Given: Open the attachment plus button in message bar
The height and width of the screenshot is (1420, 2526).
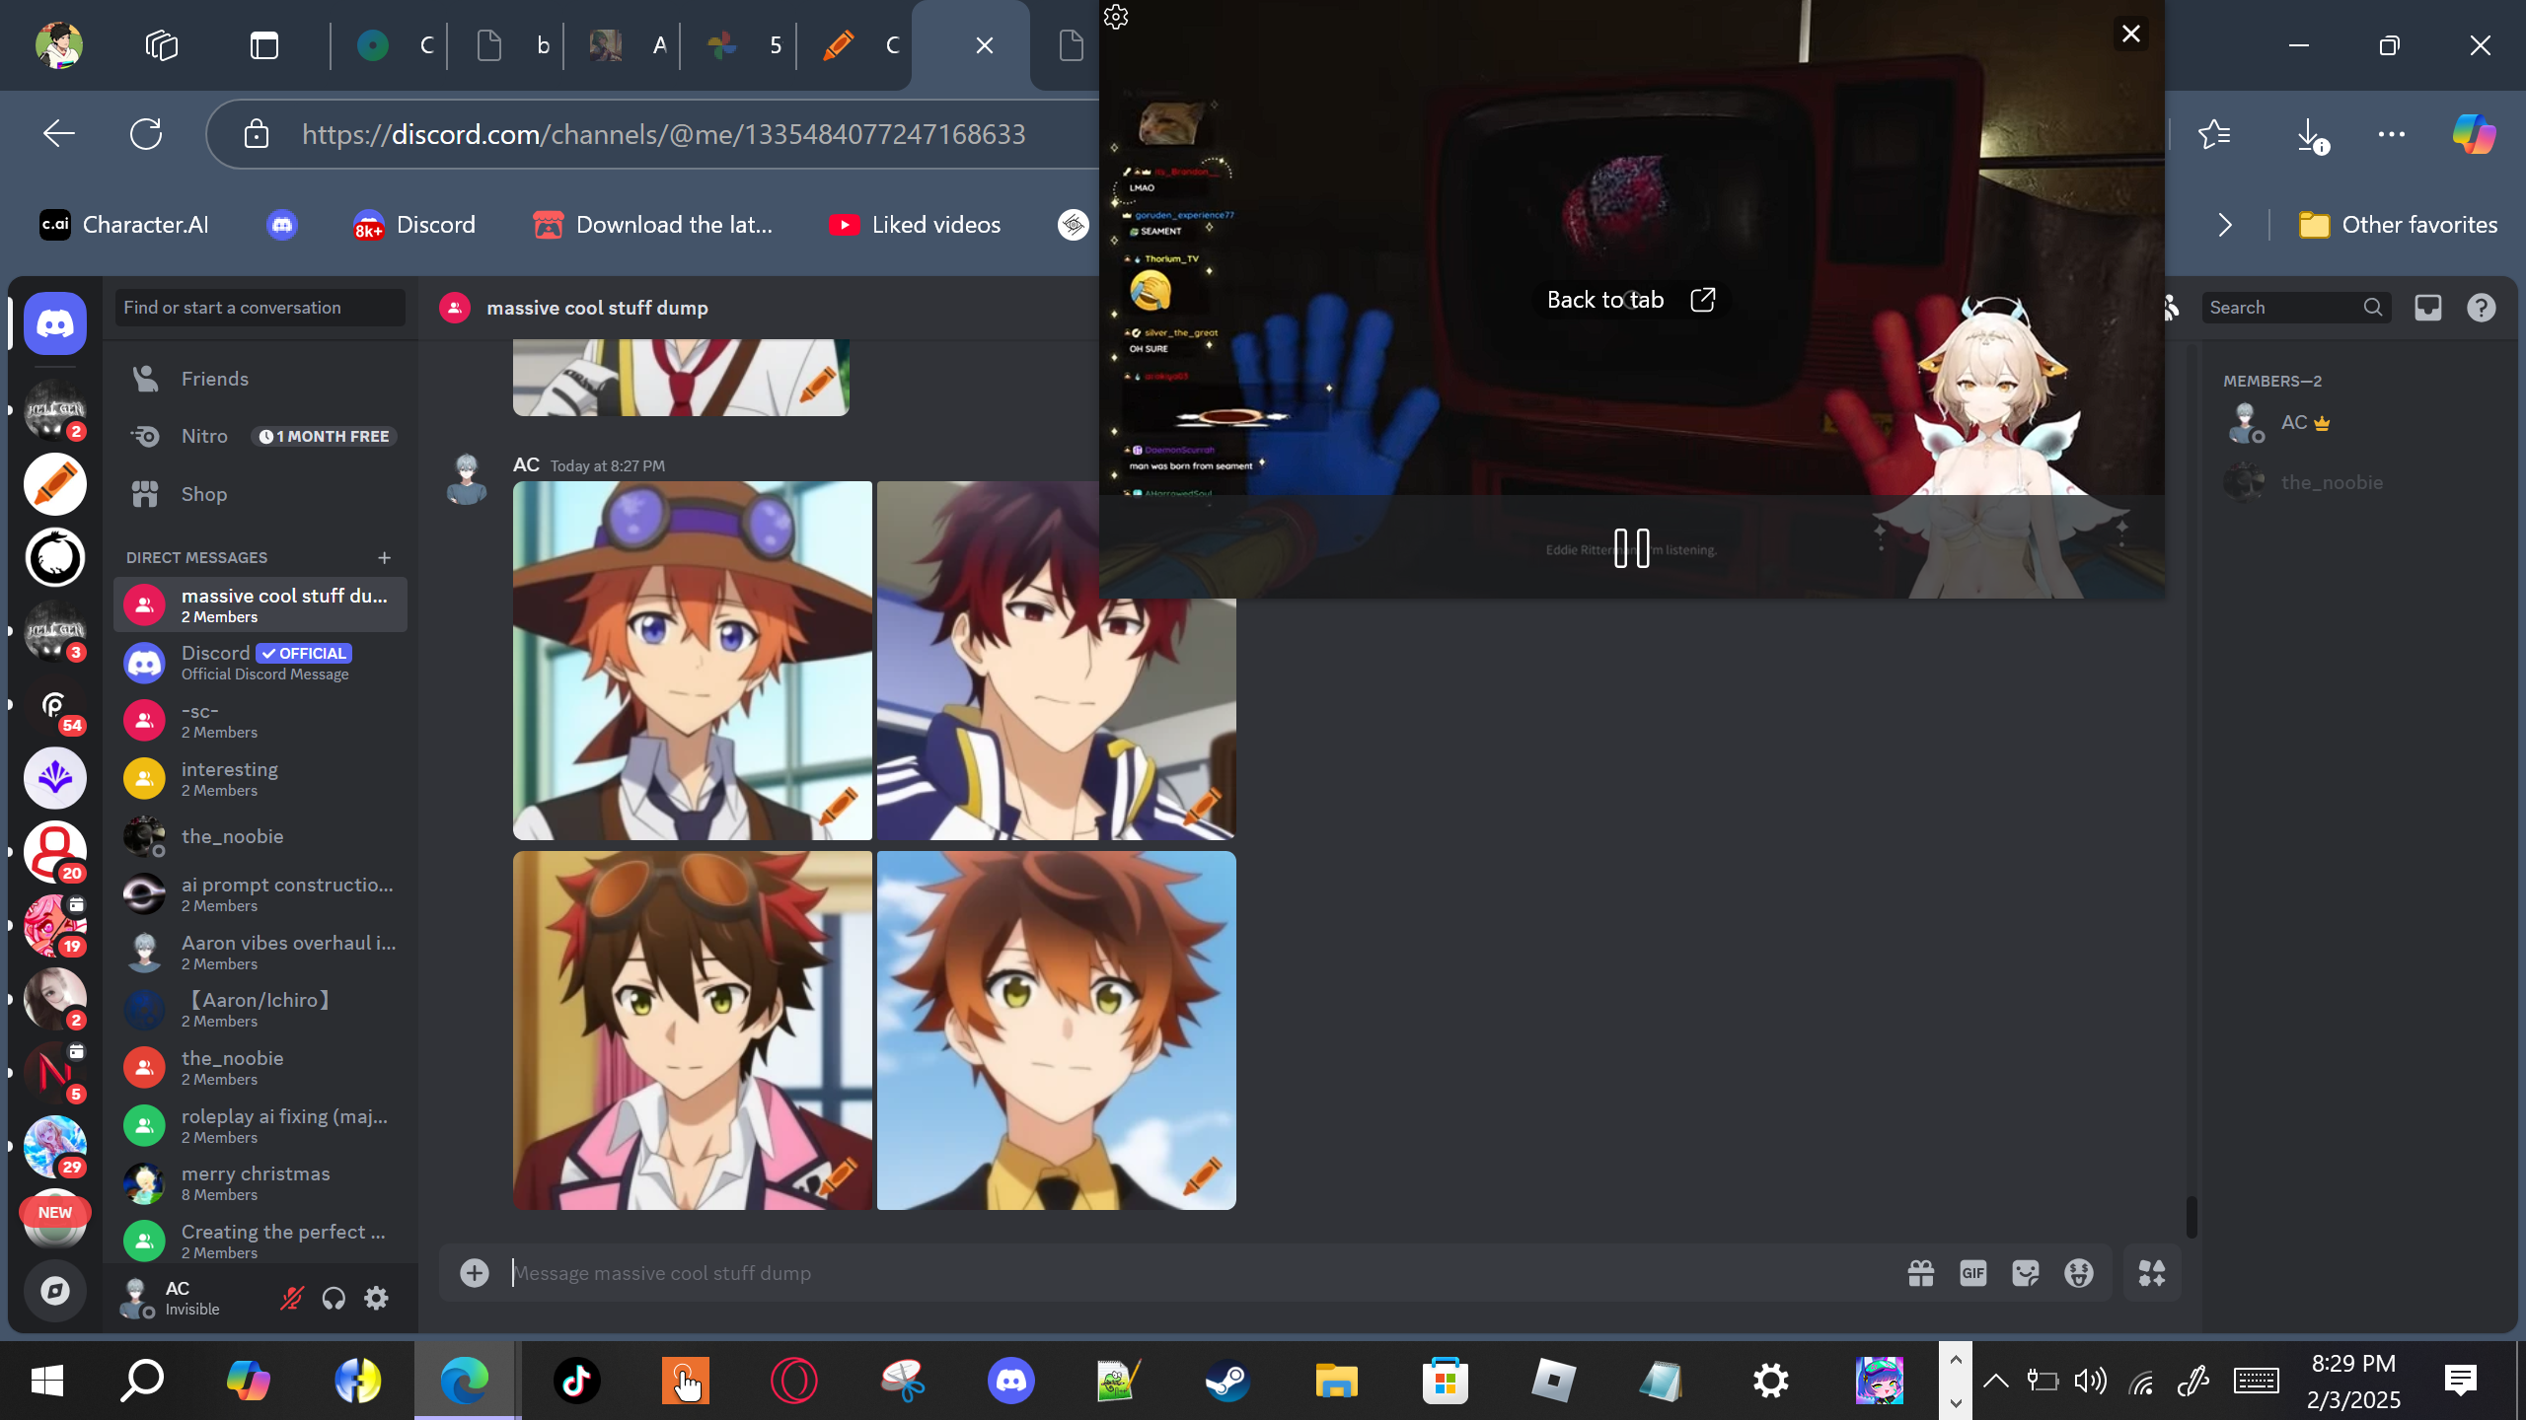Looking at the screenshot, I should pyautogui.click(x=475, y=1273).
